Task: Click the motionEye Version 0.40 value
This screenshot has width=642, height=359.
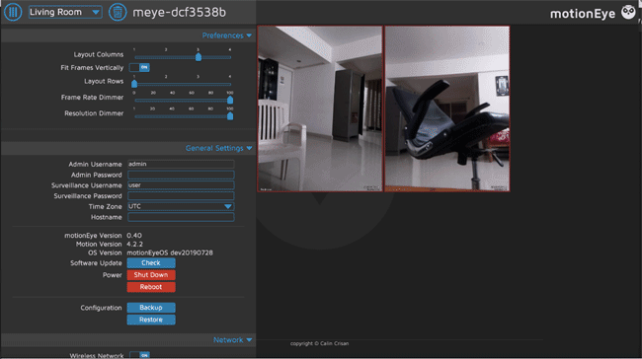Action: pyautogui.click(x=134, y=236)
